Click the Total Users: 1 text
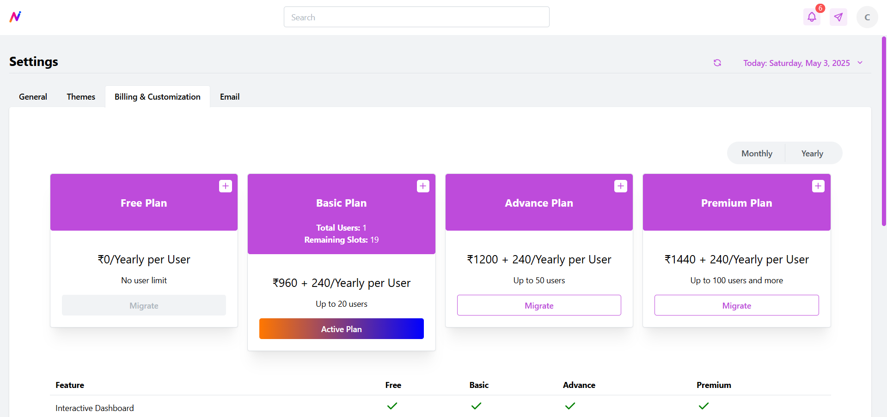887x417 pixels. click(x=342, y=228)
